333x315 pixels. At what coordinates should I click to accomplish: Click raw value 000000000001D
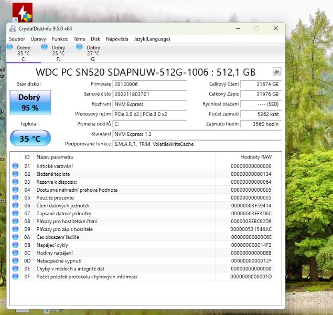point(251,277)
